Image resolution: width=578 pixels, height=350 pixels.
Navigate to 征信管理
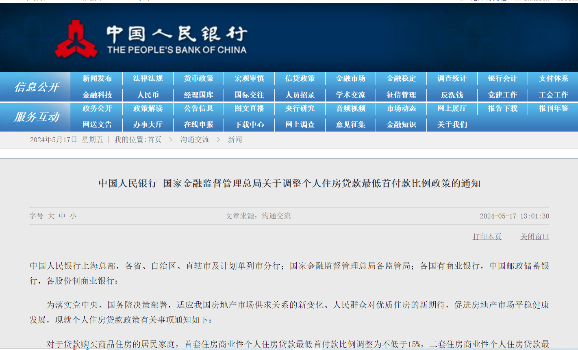coord(401,95)
